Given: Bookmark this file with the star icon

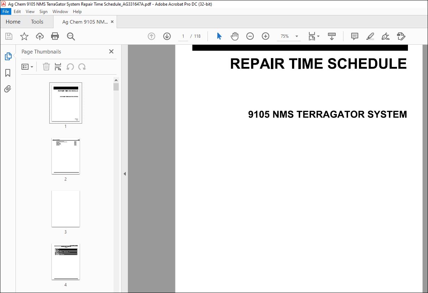Looking at the screenshot, I should coord(24,36).
